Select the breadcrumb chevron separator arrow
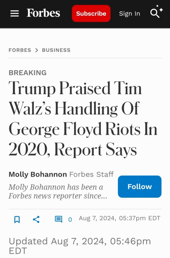Image resolution: width=170 pixels, height=258 pixels. pos(37,50)
